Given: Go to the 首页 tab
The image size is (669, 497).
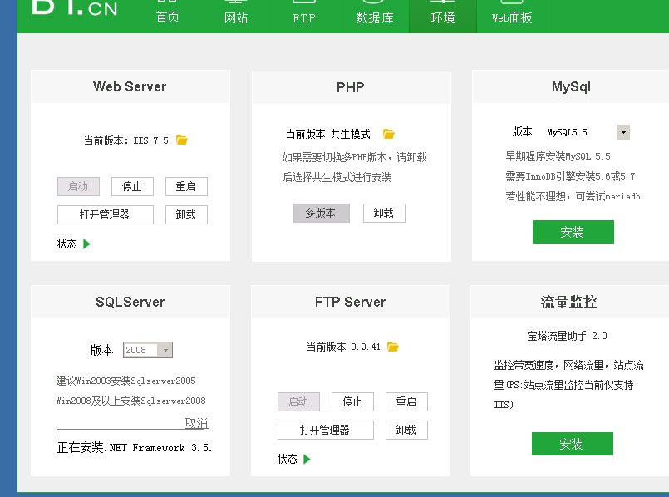Looking at the screenshot, I should coord(168,17).
